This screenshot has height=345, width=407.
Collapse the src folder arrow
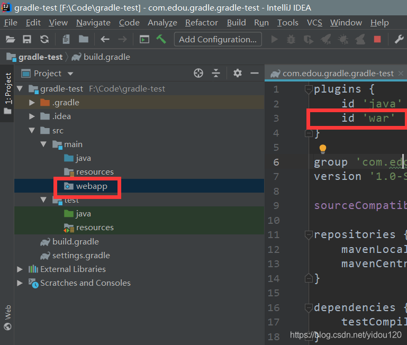32,130
